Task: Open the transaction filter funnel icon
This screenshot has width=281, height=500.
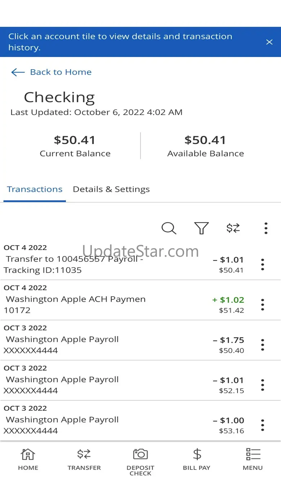Action: (x=201, y=228)
